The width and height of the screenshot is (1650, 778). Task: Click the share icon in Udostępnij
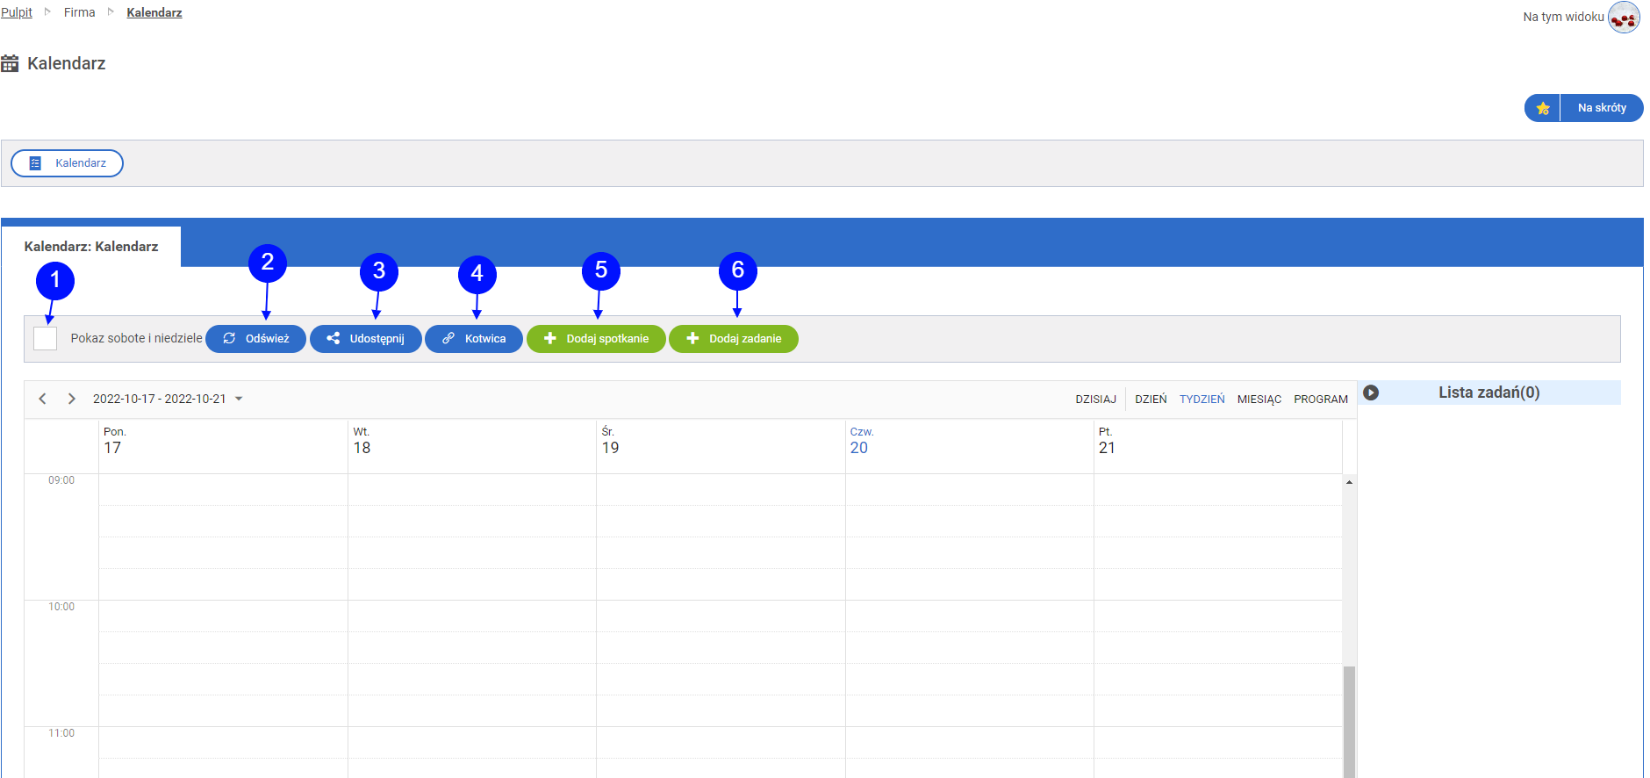tap(334, 338)
